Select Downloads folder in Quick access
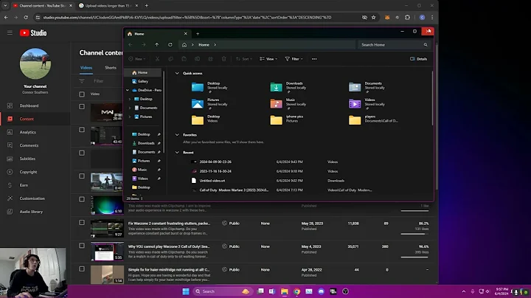Image resolution: width=531 pixels, height=298 pixels. (288, 87)
